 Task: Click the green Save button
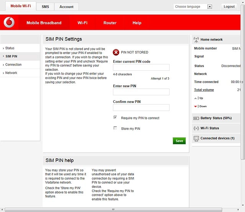tap(179, 141)
